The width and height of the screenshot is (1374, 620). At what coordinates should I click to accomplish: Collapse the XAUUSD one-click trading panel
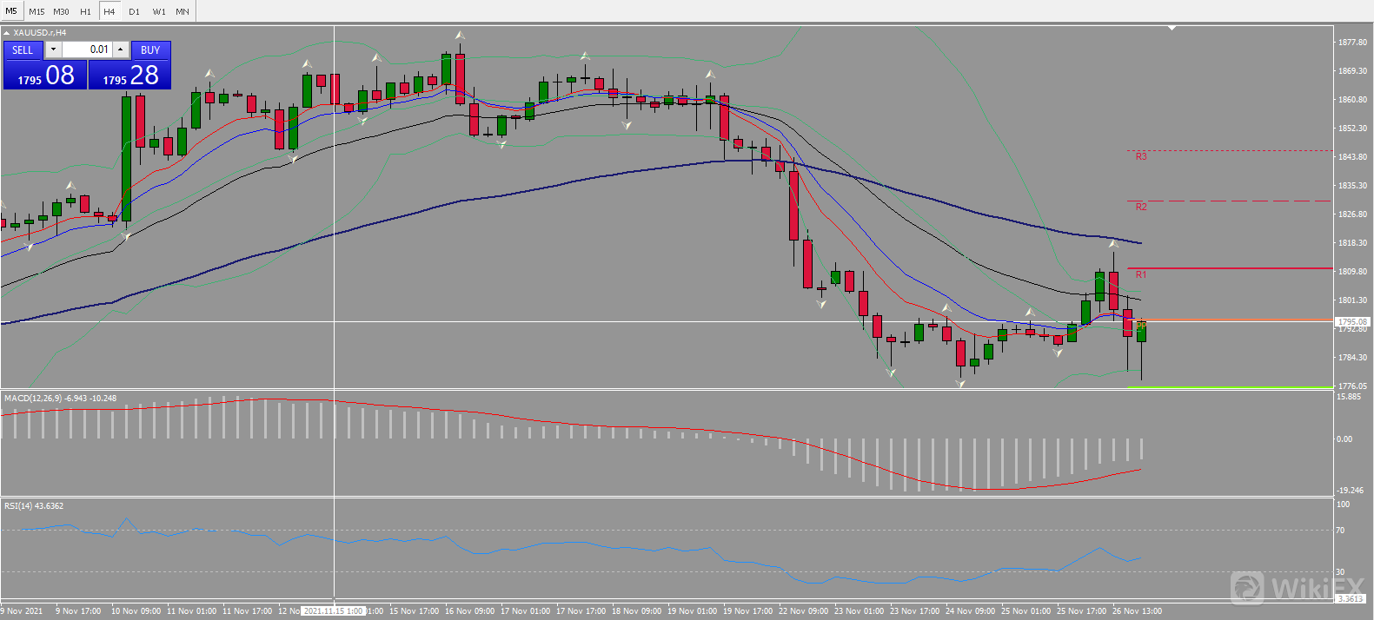(x=7, y=33)
